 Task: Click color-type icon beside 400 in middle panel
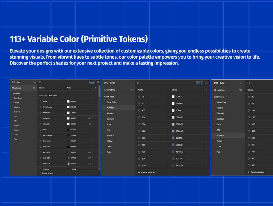tap(139, 131)
